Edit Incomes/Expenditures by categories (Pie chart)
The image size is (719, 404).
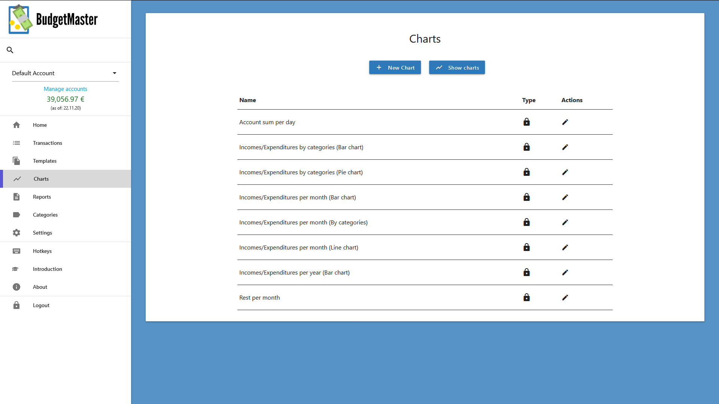(x=565, y=172)
